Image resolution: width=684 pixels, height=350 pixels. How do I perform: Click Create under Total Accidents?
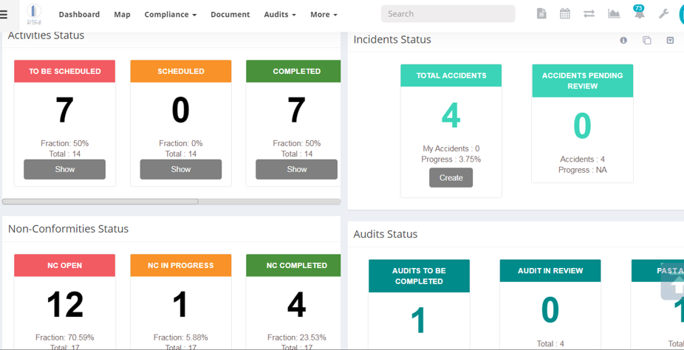pos(451,178)
